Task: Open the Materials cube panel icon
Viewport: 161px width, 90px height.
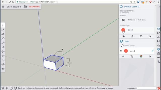Action: (158, 41)
